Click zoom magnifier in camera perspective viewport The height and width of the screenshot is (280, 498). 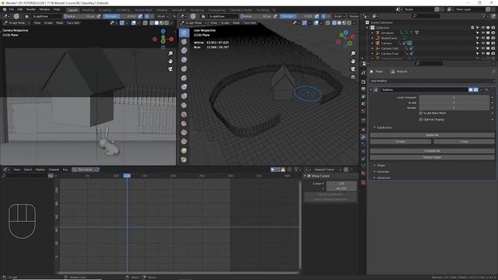pyautogui.click(x=170, y=54)
